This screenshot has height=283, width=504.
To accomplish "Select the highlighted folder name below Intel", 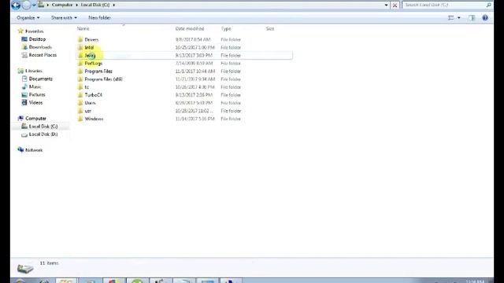I will coord(90,56).
